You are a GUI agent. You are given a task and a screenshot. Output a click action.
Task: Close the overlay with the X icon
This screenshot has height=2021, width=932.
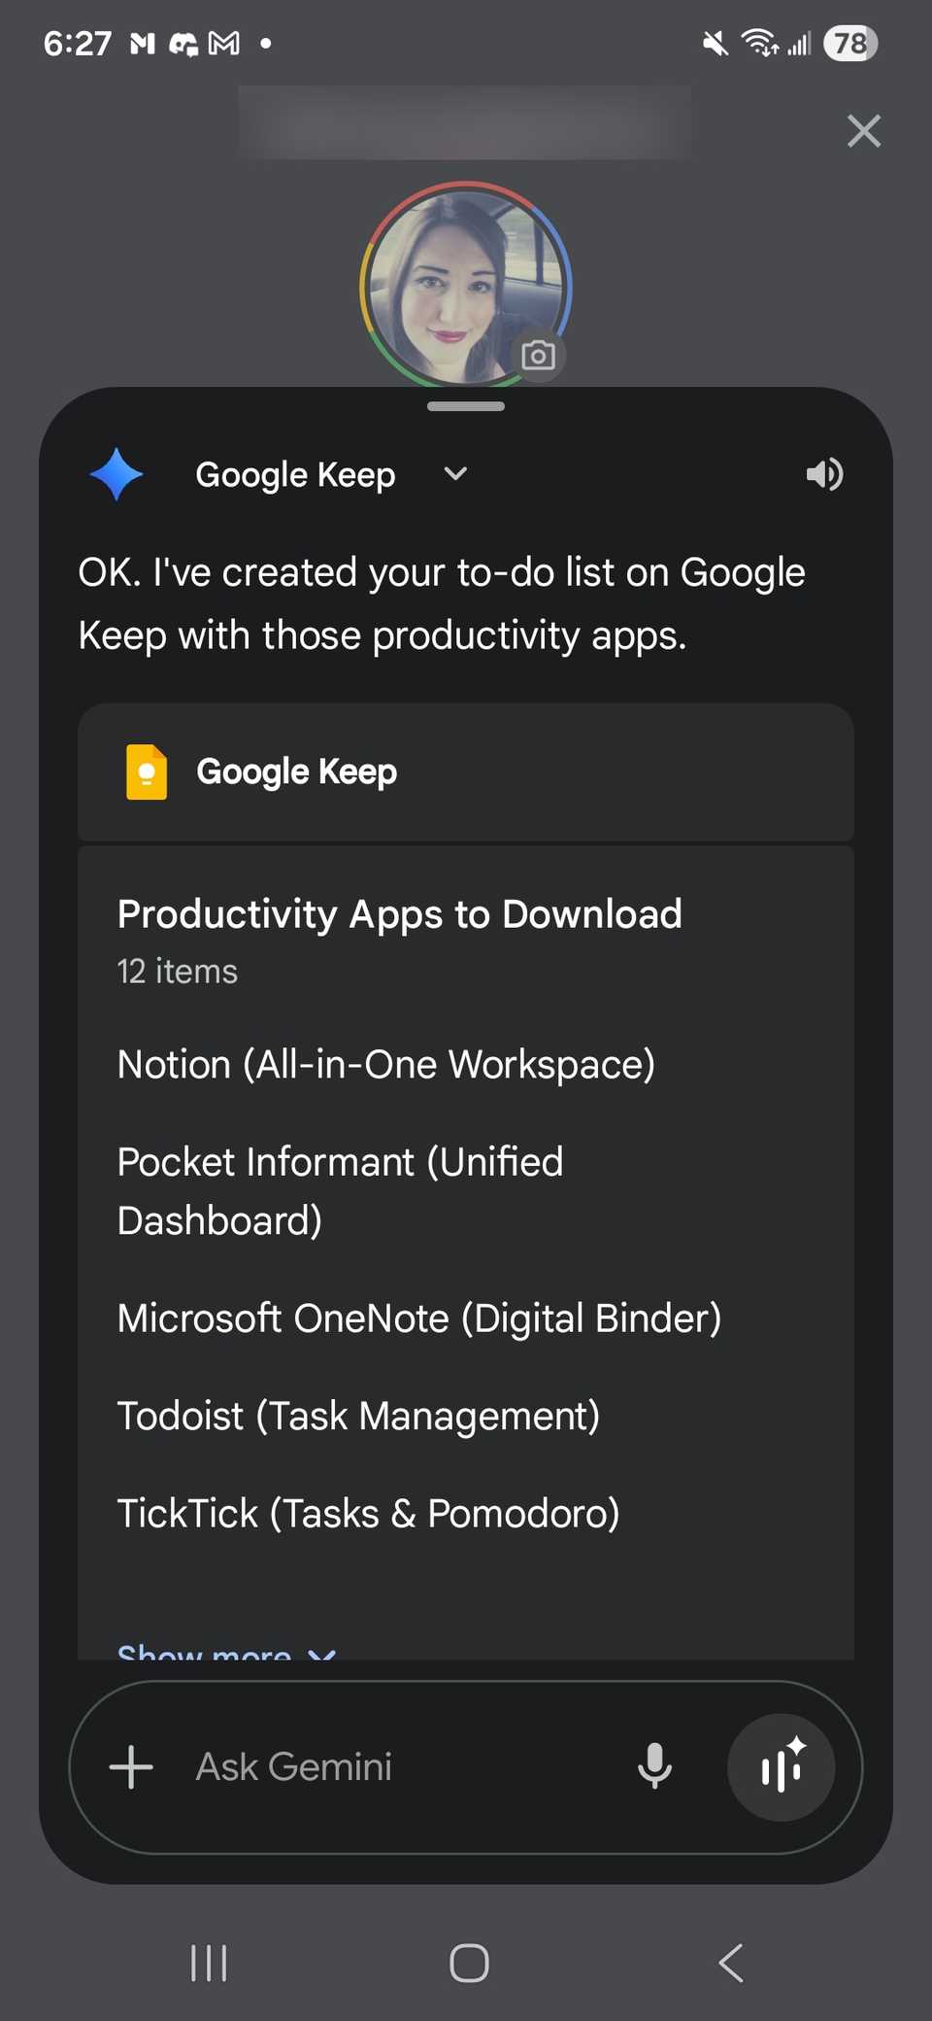[863, 131]
